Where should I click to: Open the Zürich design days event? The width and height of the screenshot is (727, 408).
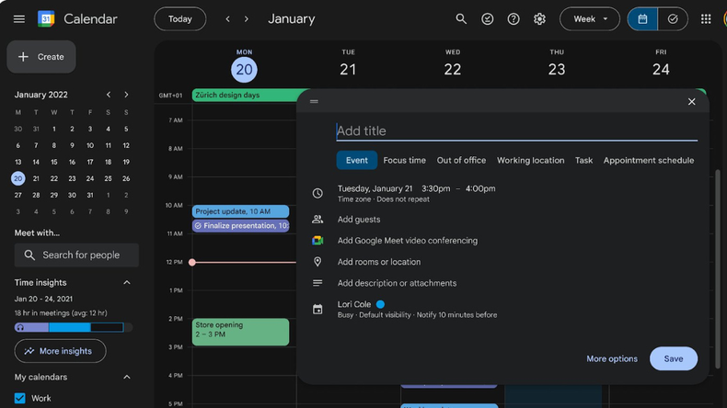[x=245, y=95]
